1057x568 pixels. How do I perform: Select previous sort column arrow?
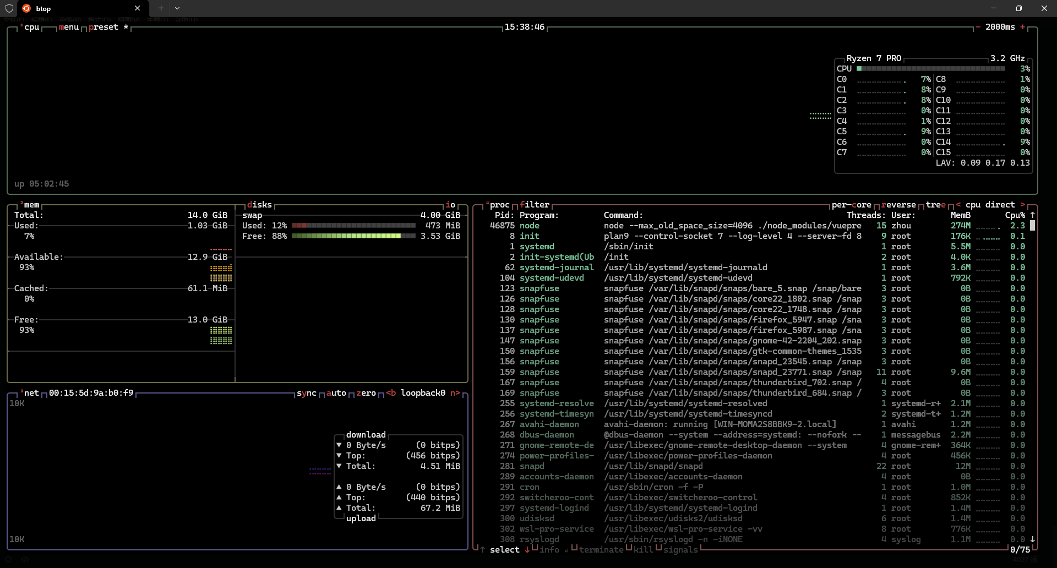958,205
